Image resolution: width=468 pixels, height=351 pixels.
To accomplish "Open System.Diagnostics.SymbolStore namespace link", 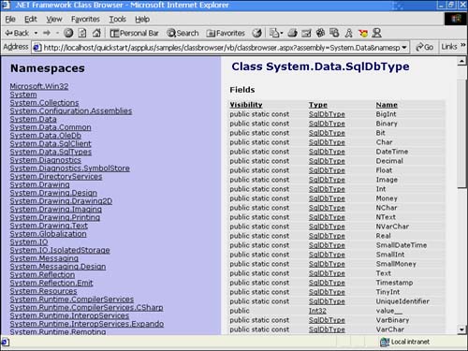I will pos(70,168).
